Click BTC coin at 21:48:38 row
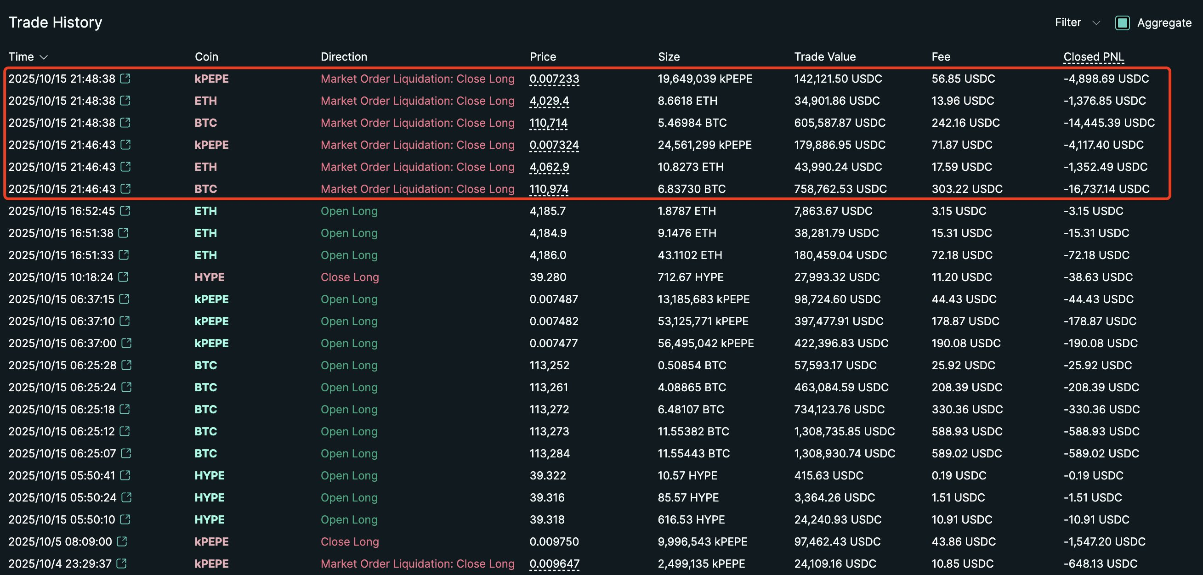 click(205, 123)
